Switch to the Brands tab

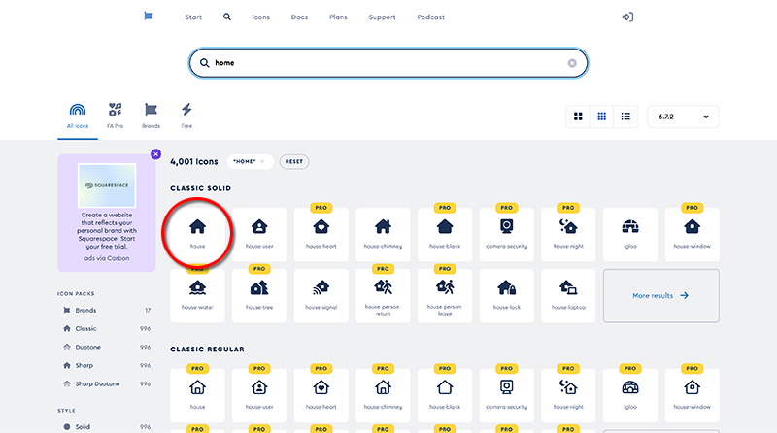pyautogui.click(x=151, y=115)
